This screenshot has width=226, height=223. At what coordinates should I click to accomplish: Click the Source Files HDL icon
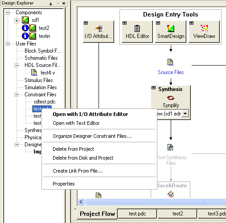pos(171,62)
